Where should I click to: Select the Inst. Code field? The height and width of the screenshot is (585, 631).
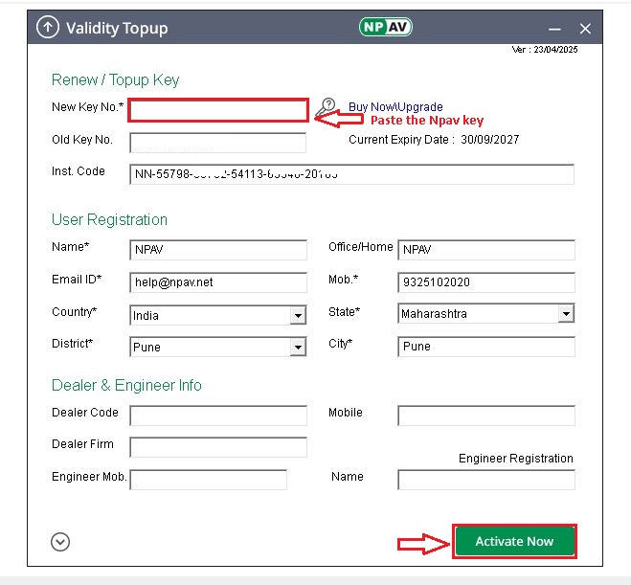[351, 174]
